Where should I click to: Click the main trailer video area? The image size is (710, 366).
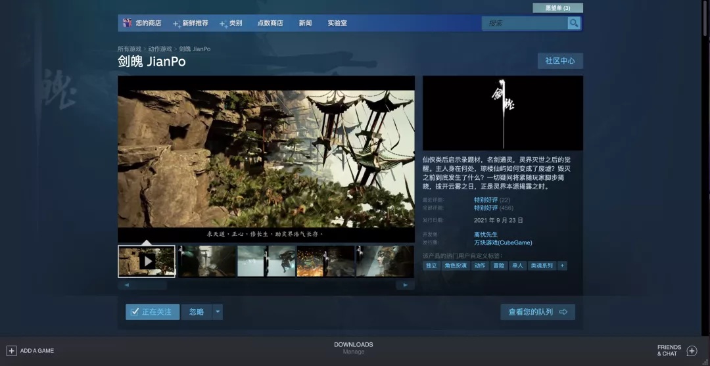click(x=266, y=159)
